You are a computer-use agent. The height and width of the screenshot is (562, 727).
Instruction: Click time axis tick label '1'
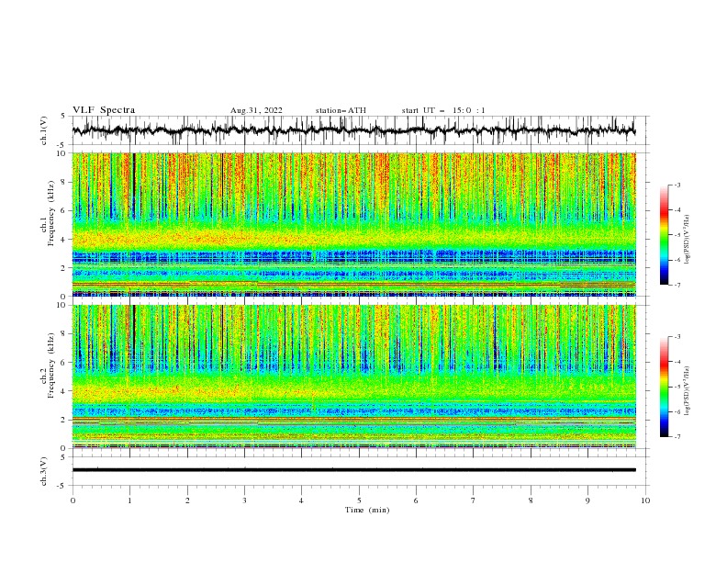click(x=129, y=500)
